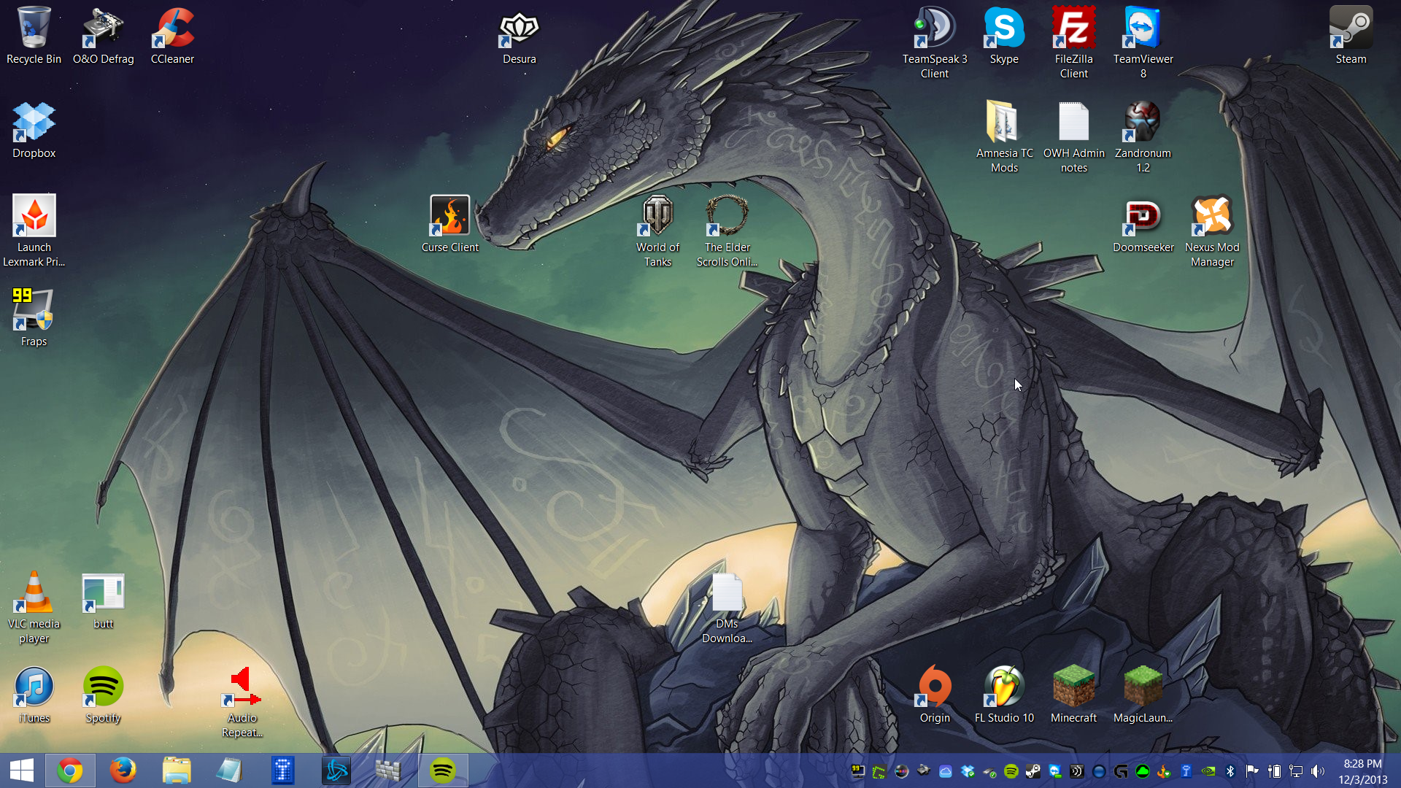Click the Spotify taskbar button

[442, 770]
